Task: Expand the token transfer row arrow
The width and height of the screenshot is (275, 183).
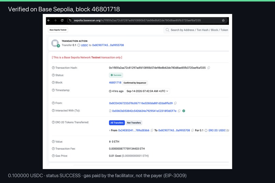Action: 110,130
